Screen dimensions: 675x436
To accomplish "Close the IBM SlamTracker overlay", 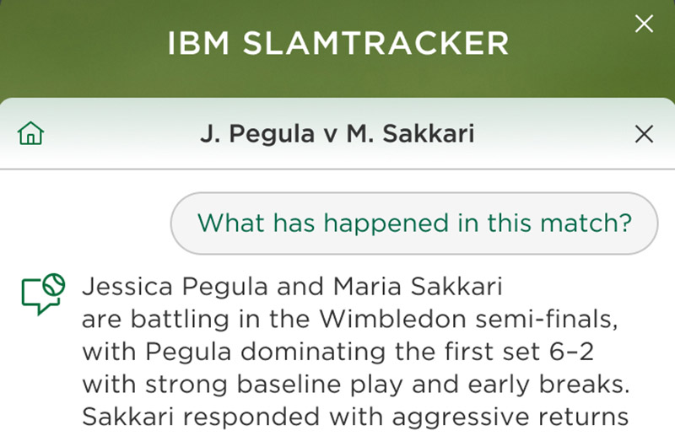I will (x=644, y=24).
